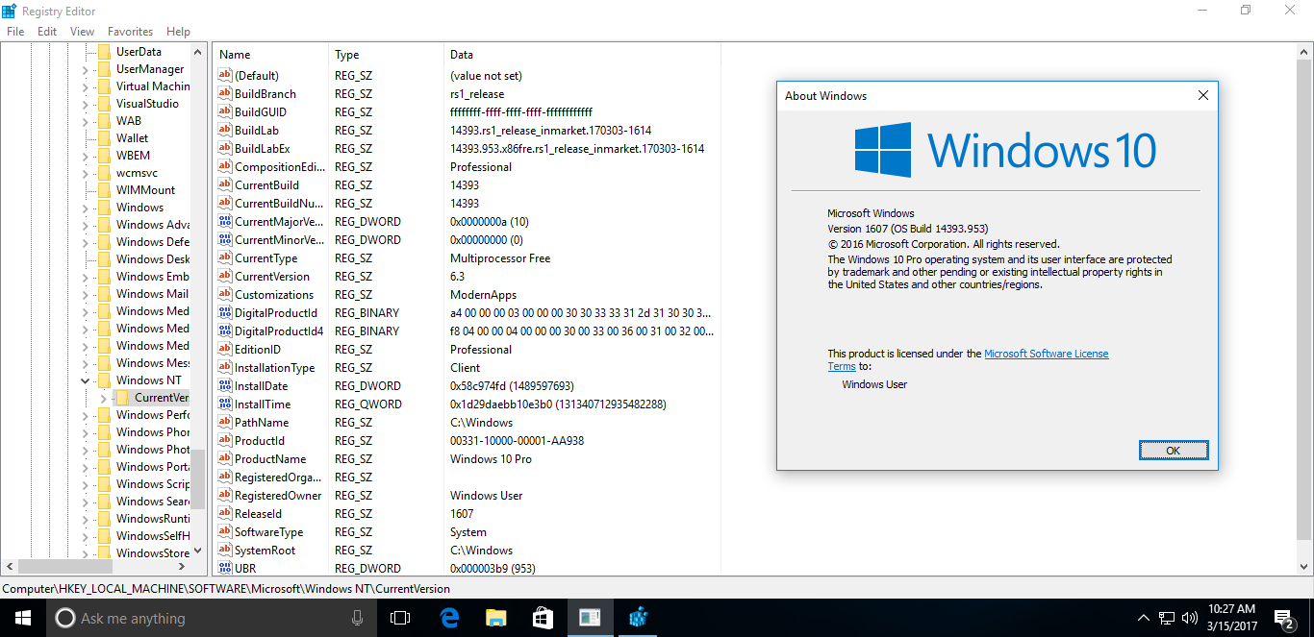The image size is (1314, 637).
Task: Open the Windows Start menu
Action: coord(23,618)
